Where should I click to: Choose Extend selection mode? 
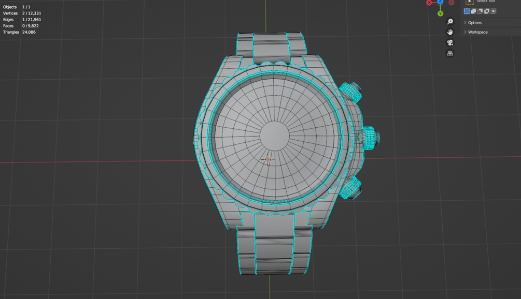pyautogui.click(x=473, y=11)
